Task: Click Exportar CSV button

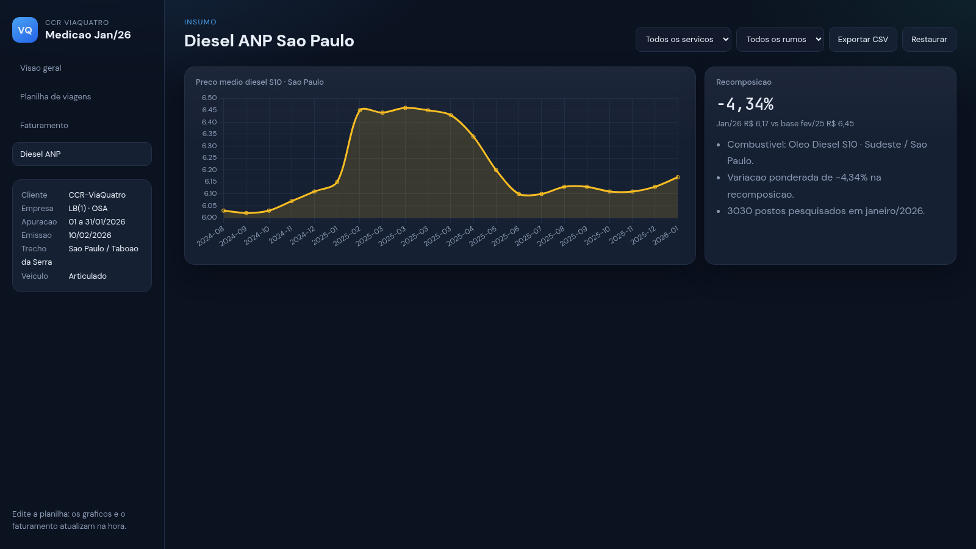Action: point(863,40)
